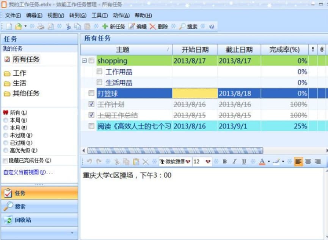Select 所有任务 in the sidebar
The height and width of the screenshot is (240, 328).
22,59
